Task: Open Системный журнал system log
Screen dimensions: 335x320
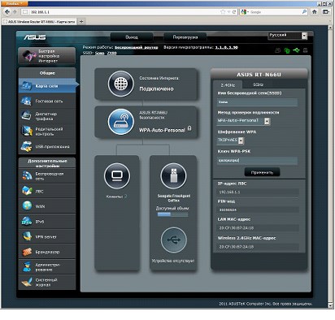Action: tap(47, 282)
